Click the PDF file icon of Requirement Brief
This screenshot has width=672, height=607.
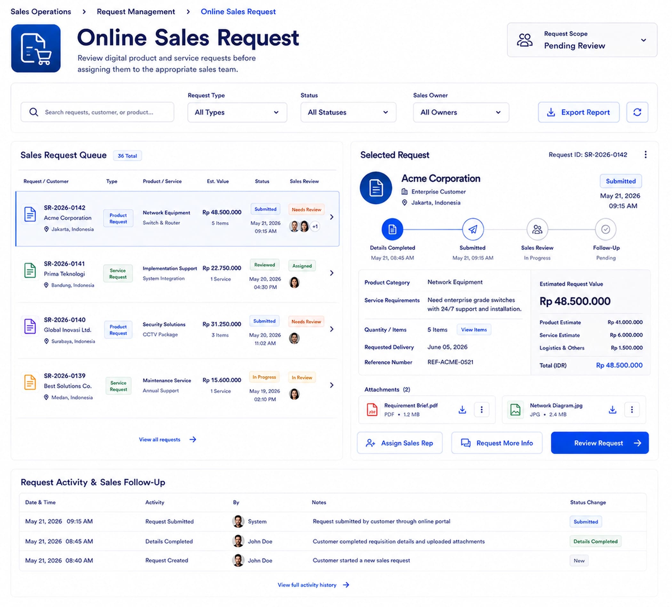tap(372, 409)
